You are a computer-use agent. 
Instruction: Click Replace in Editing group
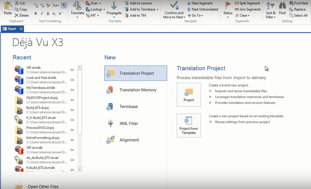pyautogui.click(x=297, y=9)
